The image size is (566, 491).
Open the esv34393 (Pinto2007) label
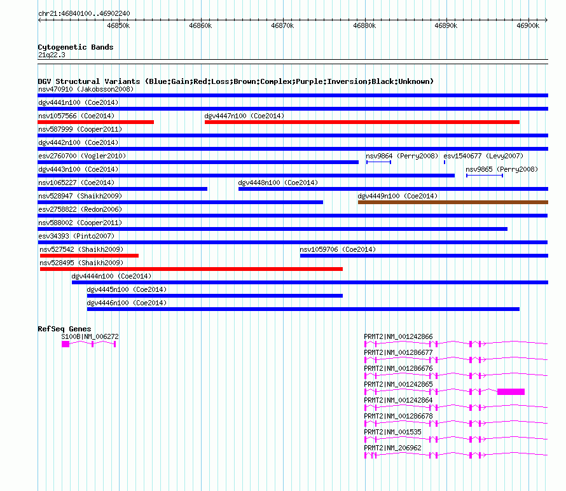[x=76, y=236]
